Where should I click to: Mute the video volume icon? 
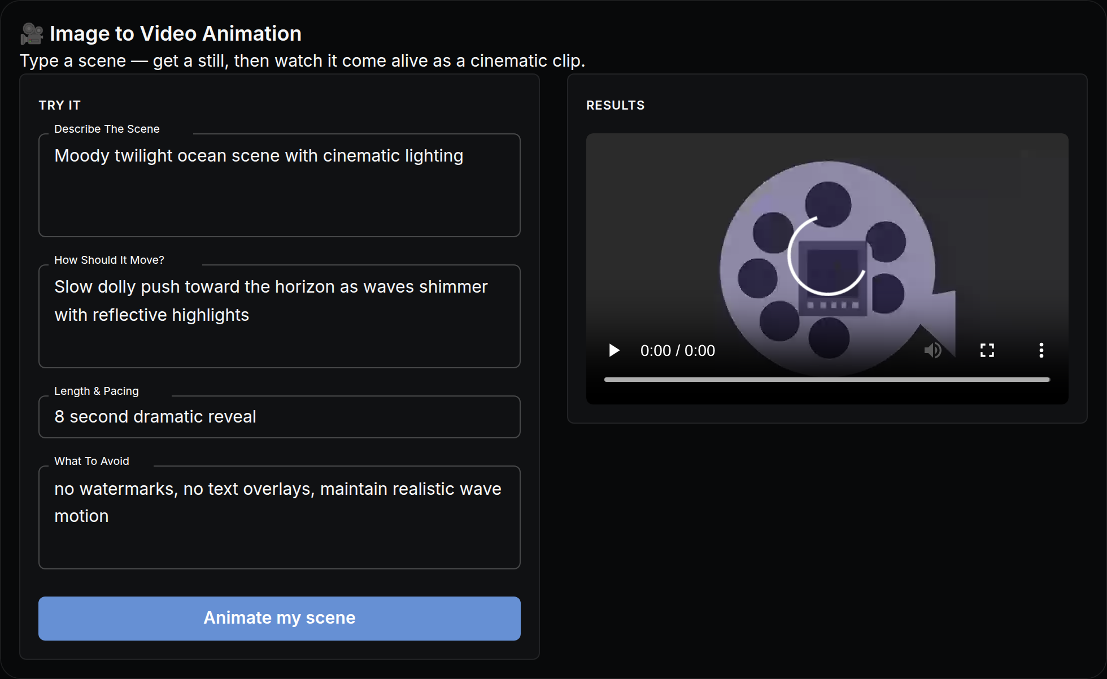point(933,350)
